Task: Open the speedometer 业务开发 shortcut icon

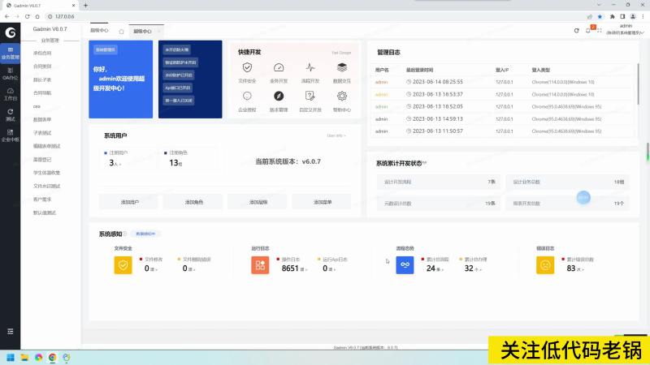Action: click(279, 67)
